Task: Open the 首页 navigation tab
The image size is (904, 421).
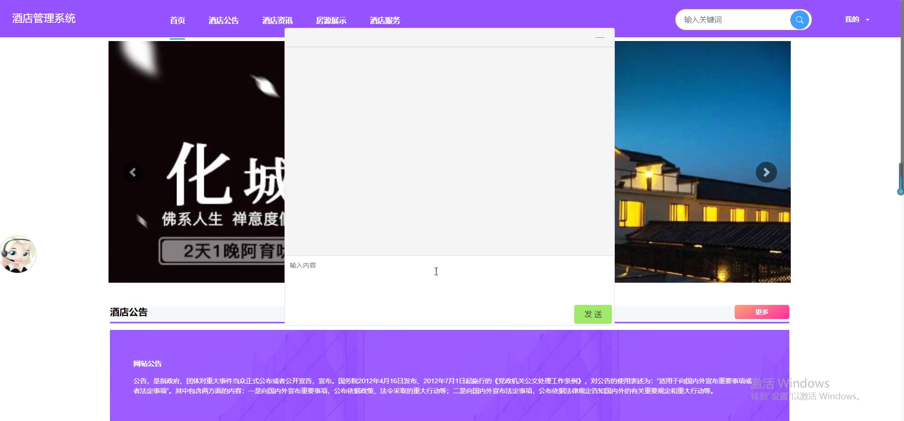Action: [177, 20]
